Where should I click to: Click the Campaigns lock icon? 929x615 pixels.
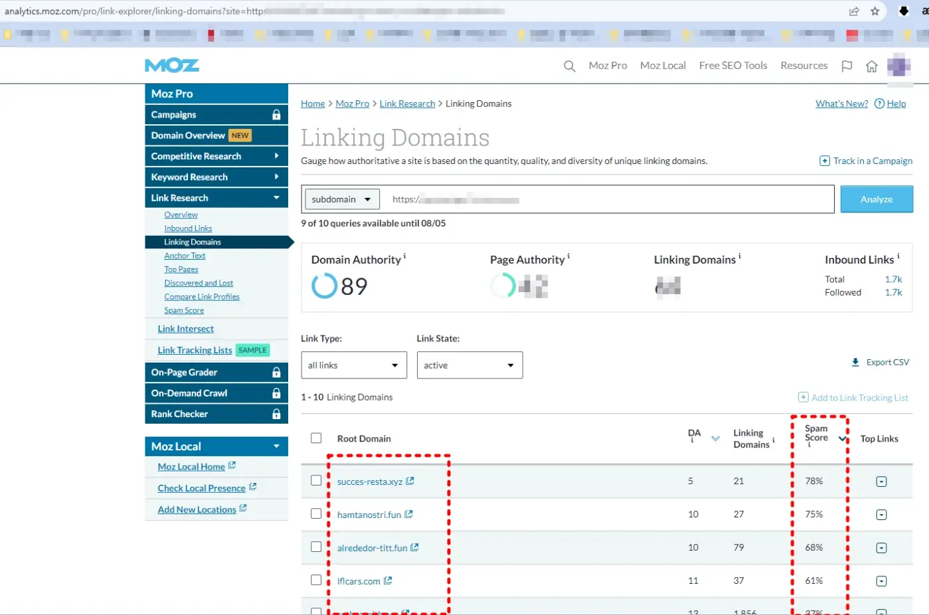(276, 115)
